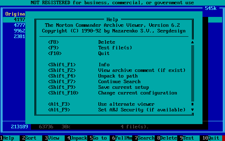Click the Original column header
The width and height of the screenshot is (225, 141).
point(15,14)
